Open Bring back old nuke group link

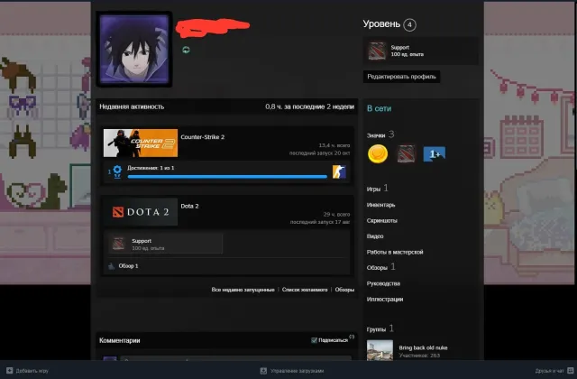tap(423, 347)
